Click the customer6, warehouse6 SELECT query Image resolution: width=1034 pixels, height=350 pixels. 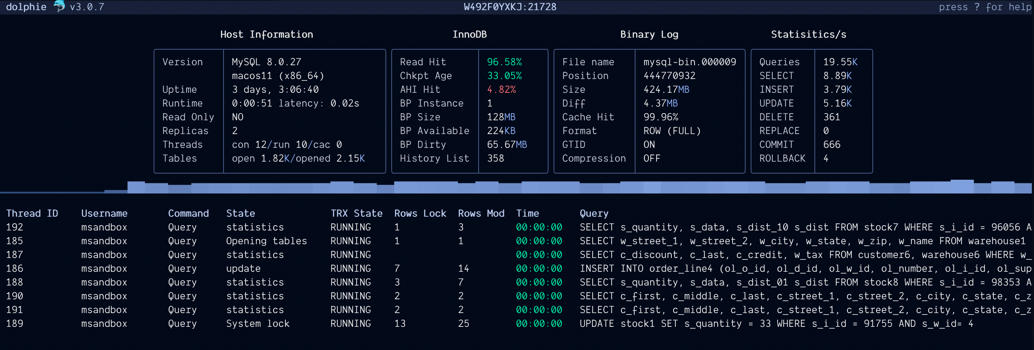point(805,254)
